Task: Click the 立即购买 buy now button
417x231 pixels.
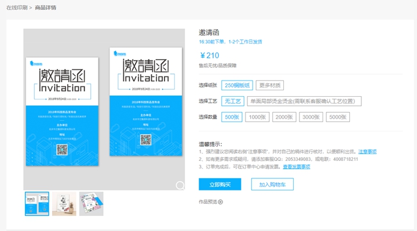Action: point(220,184)
